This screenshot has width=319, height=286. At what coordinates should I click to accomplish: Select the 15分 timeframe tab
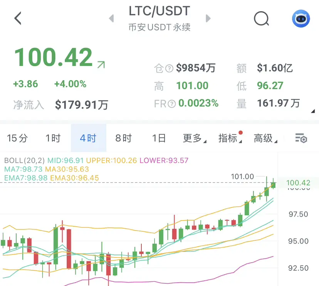click(17, 138)
